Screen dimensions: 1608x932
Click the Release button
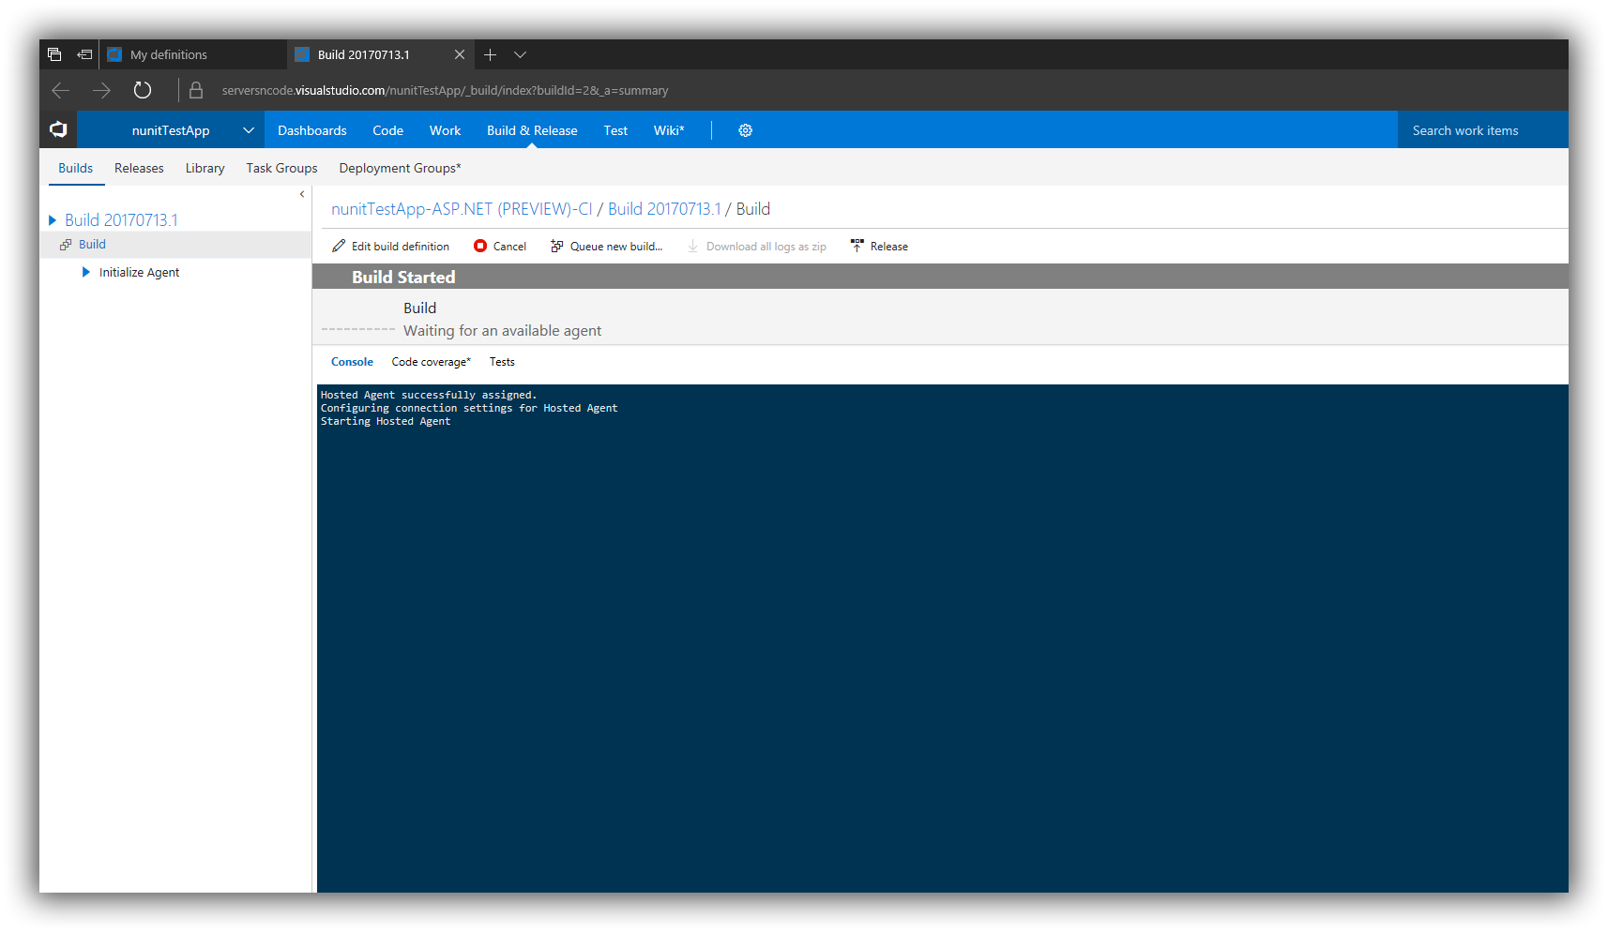click(879, 246)
